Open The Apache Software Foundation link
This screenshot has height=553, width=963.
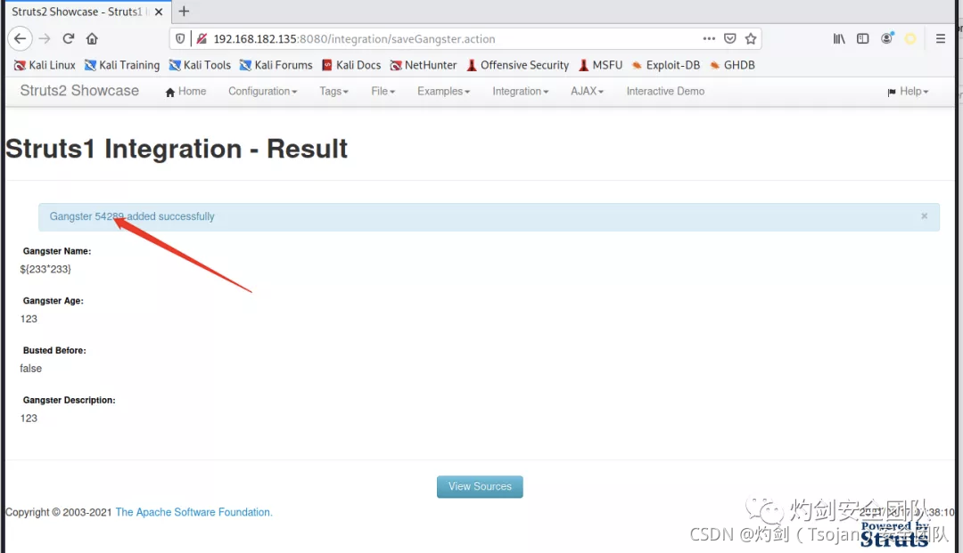tap(193, 512)
